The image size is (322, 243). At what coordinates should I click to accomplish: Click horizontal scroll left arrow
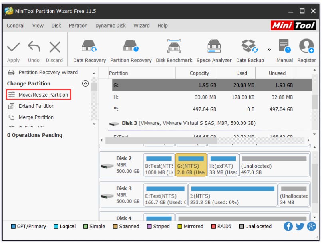[101, 140]
